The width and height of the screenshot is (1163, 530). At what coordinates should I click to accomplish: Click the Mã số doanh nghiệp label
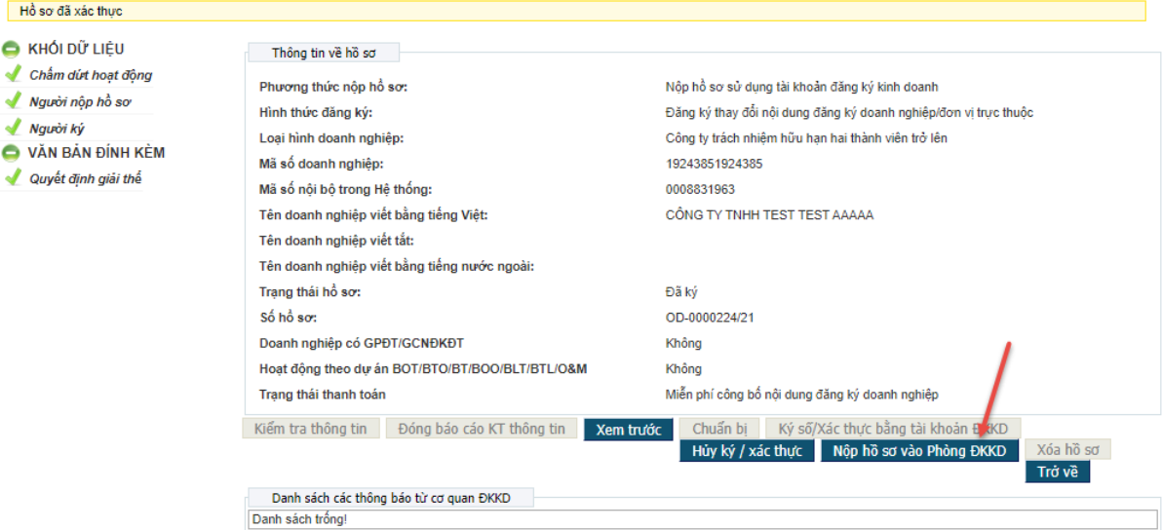[321, 164]
